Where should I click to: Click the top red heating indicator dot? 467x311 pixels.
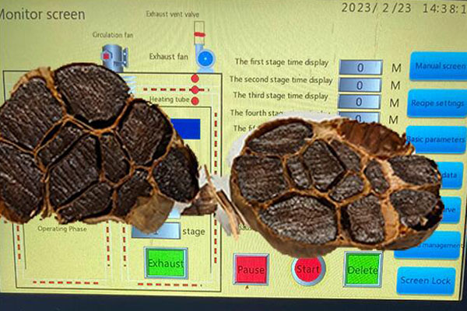click(x=195, y=79)
